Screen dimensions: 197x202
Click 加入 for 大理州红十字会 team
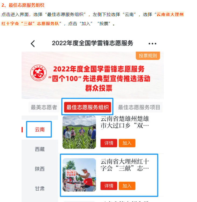[127, 186]
